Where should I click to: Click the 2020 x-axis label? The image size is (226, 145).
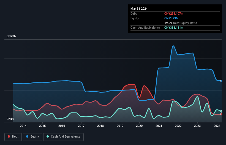(139, 126)
